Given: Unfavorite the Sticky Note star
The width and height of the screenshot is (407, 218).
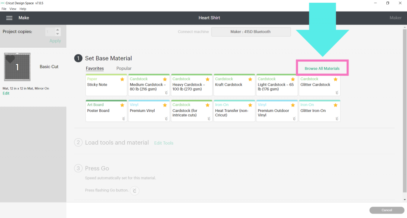Looking at the screenshot, I should point(122,79).
